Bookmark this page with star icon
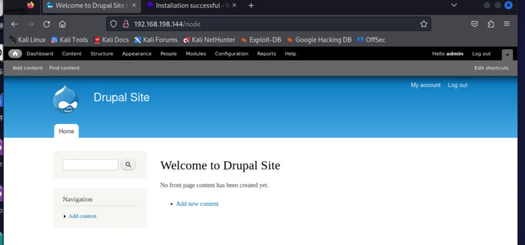The height and width of the screenshot is (245, 525). pyautogui.click(x=424, y=24)
